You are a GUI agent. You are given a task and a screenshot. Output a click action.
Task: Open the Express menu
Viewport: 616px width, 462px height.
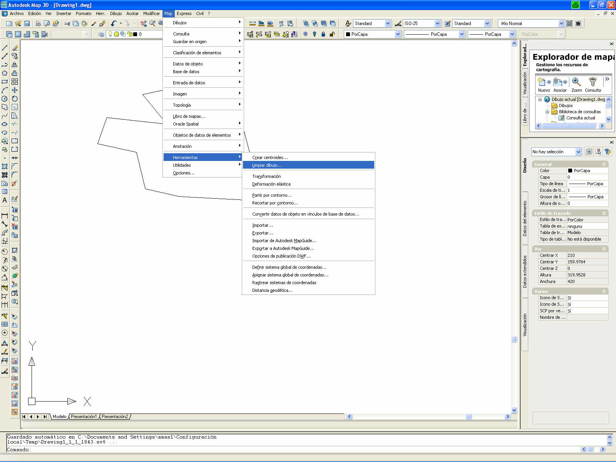[184, 13]
